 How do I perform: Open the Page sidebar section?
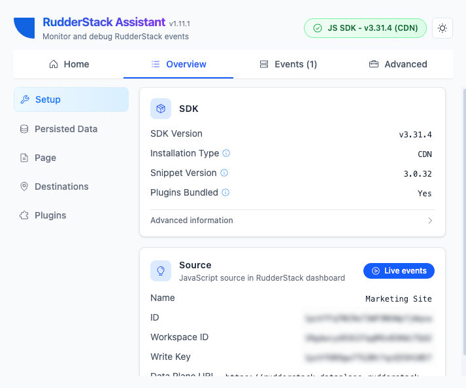(71, 158)
